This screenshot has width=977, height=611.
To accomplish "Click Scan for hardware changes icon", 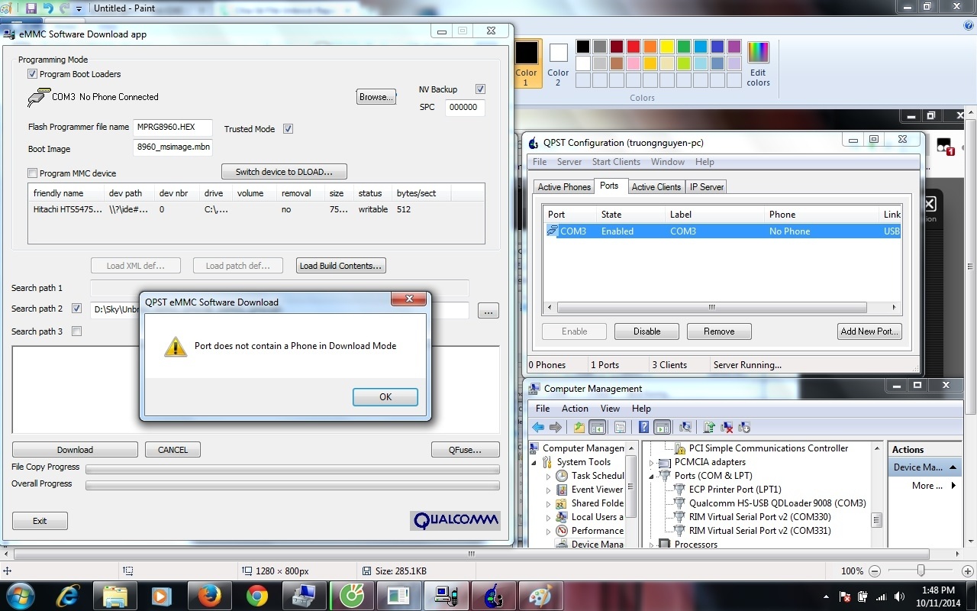I will click(x=685, y=428).
